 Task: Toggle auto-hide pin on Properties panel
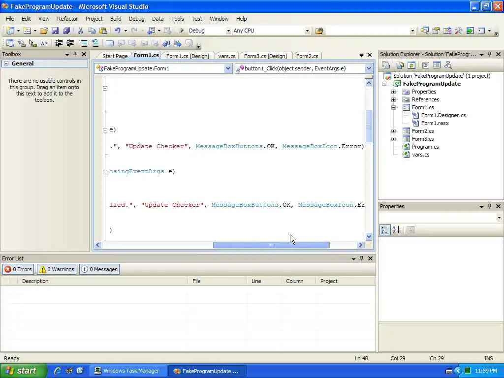(x=490, y=206)
